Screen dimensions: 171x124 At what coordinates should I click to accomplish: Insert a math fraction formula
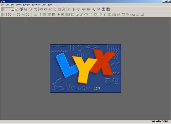pyautogui.click(x=84, y=9)
